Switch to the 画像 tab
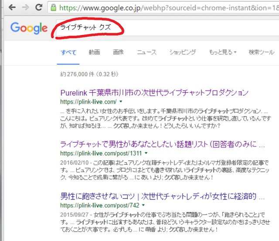279x241 pixels. pos(118,52)
